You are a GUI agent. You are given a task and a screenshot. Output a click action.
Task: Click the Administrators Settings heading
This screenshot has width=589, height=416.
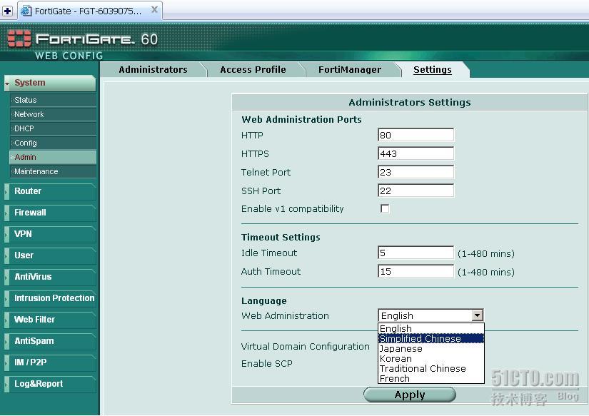coord(410,103)
